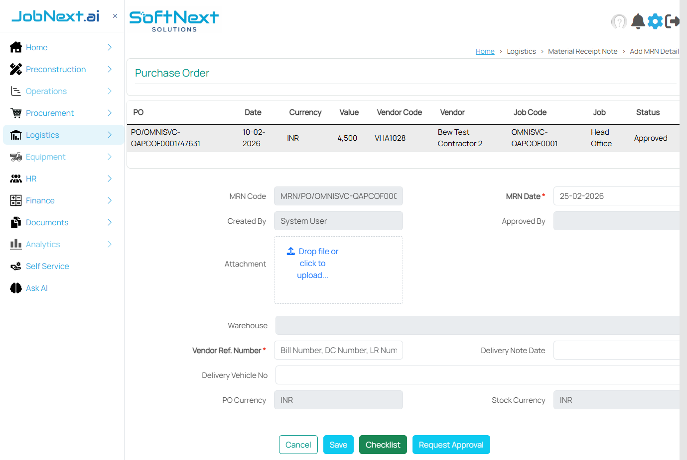Click the Ask AI brain icon
This screenshot has height=460, width=687.
(x=16, y=288)
